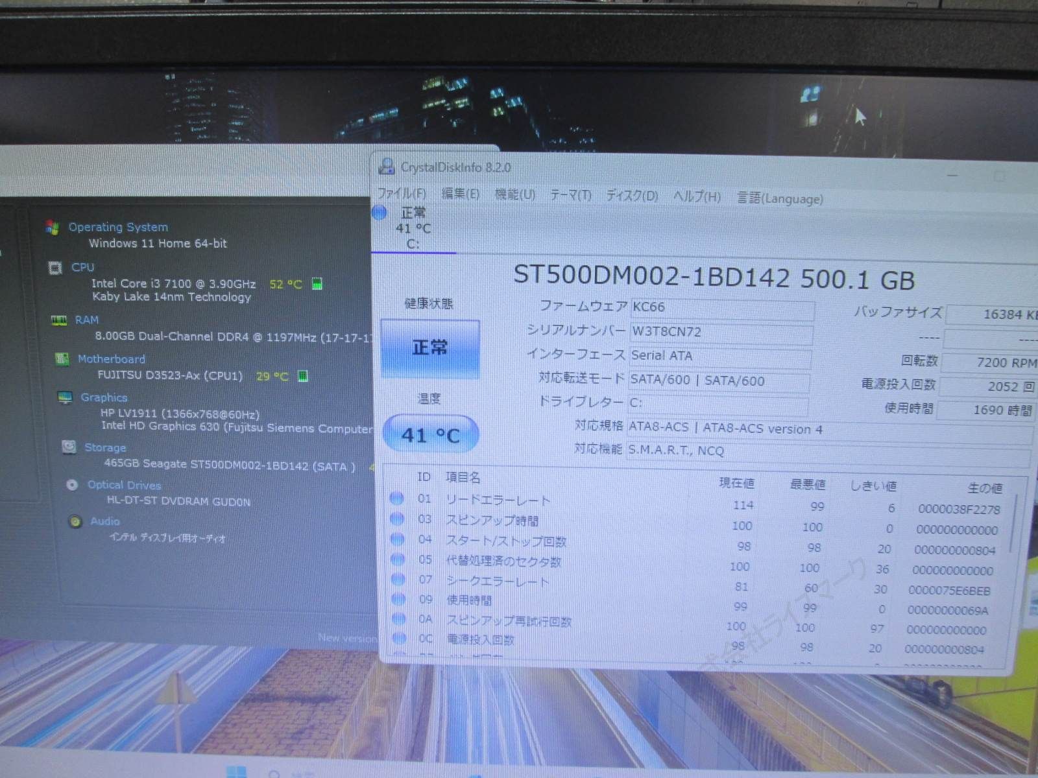
Task: Click the text HL-DT-ST DVDRAM GUD0N in Speccy
Action: (x=178, y=501)
